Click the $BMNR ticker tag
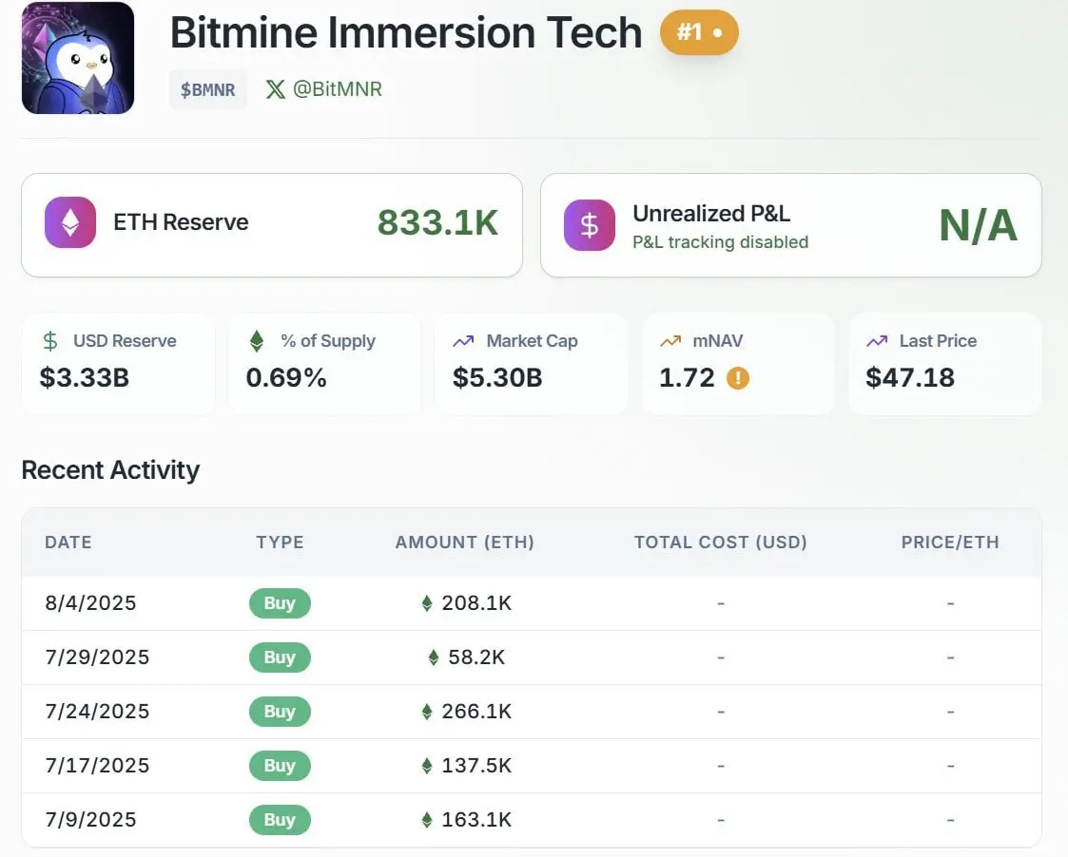1068x857 pixels. 207,89
